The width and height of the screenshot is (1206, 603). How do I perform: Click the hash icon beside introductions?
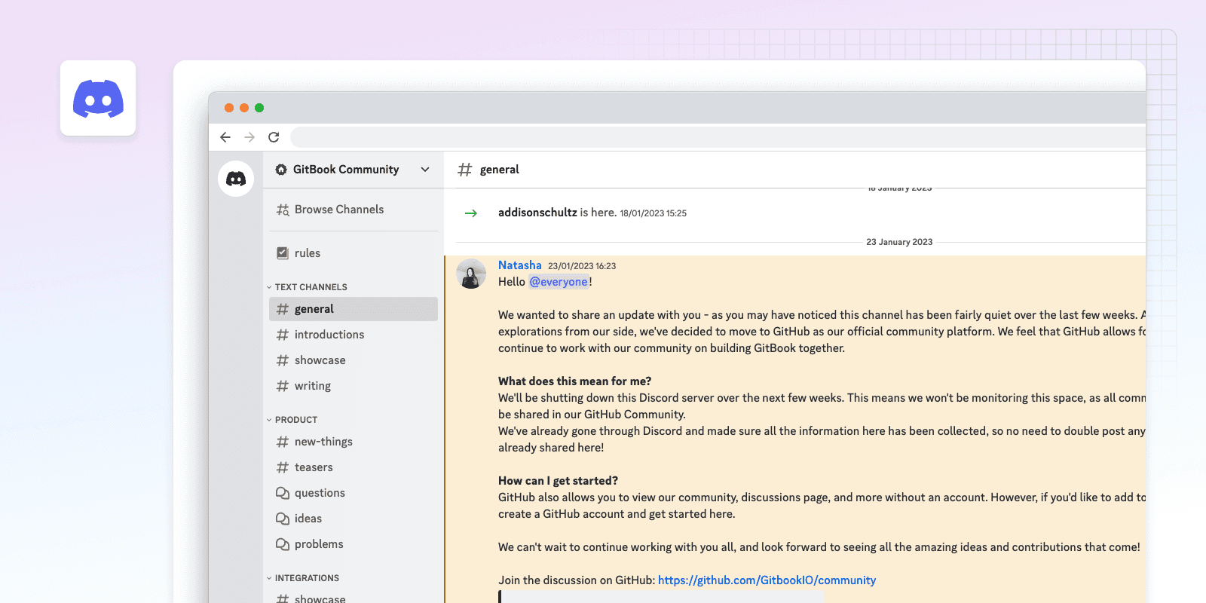283,335
